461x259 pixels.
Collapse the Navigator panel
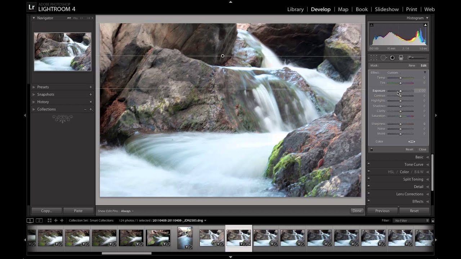[x=34, y=18]
